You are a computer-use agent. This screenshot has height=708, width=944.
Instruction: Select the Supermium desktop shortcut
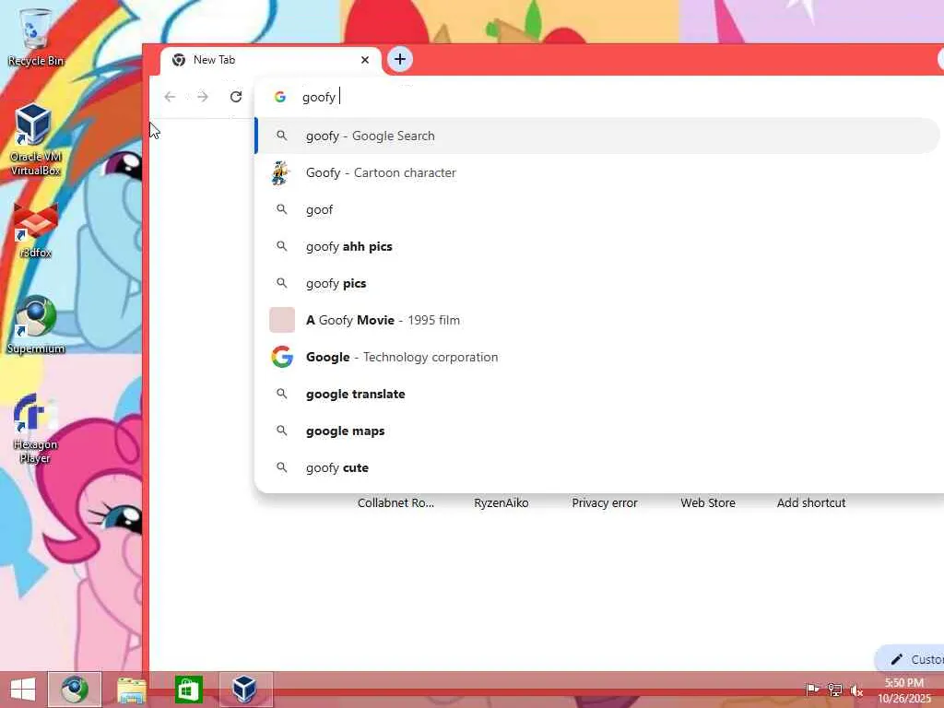tap(36, 324)
